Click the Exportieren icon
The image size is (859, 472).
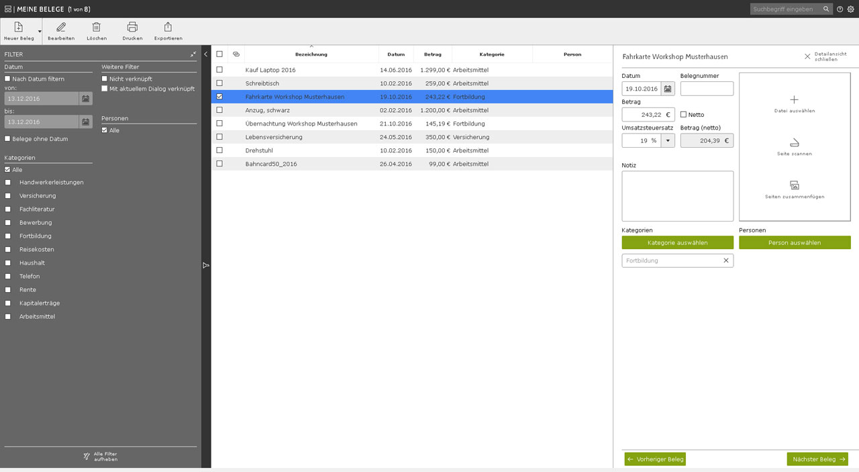coord(168,28)
